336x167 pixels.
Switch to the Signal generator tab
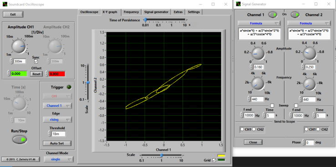[156, 12]
